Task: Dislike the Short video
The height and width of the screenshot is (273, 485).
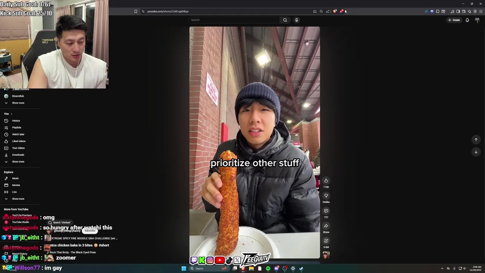Action: coord(326,196)
